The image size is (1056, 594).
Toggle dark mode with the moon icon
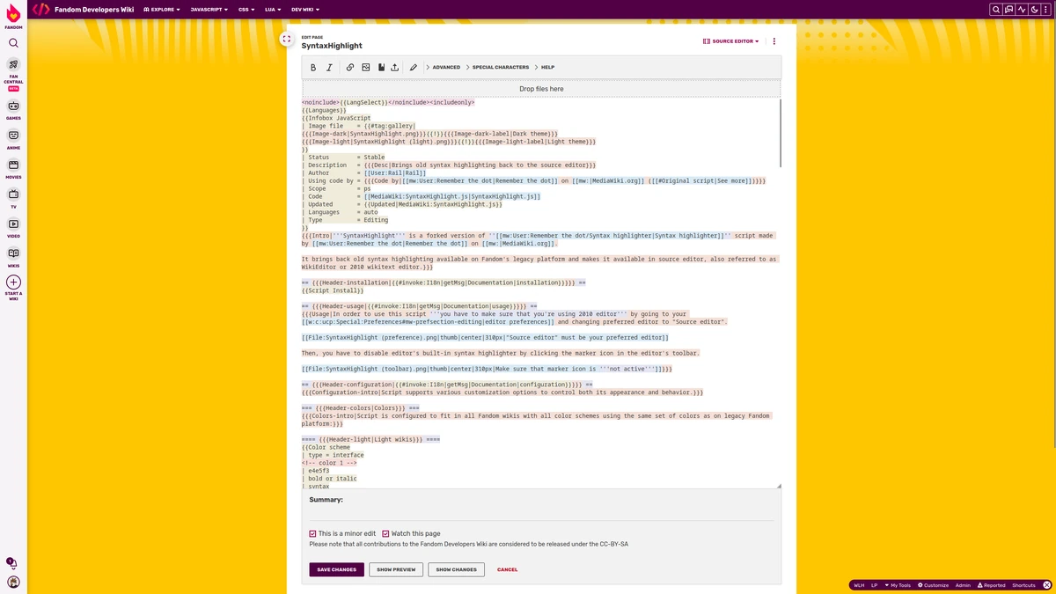(1034, 9)
